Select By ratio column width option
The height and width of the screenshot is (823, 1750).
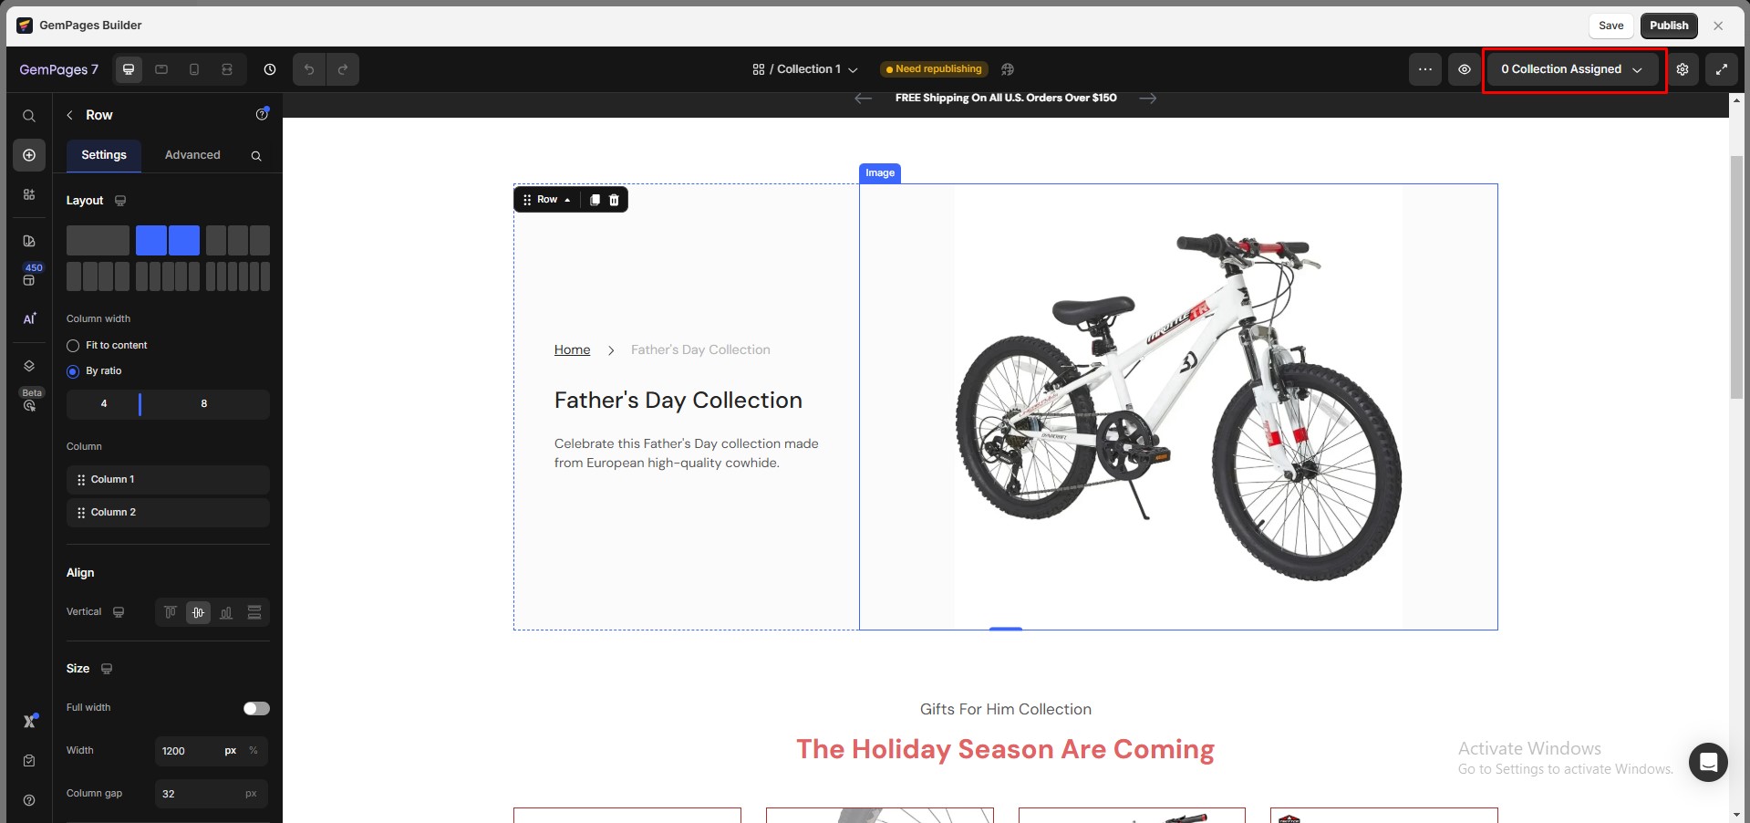[x=73, y=371]
